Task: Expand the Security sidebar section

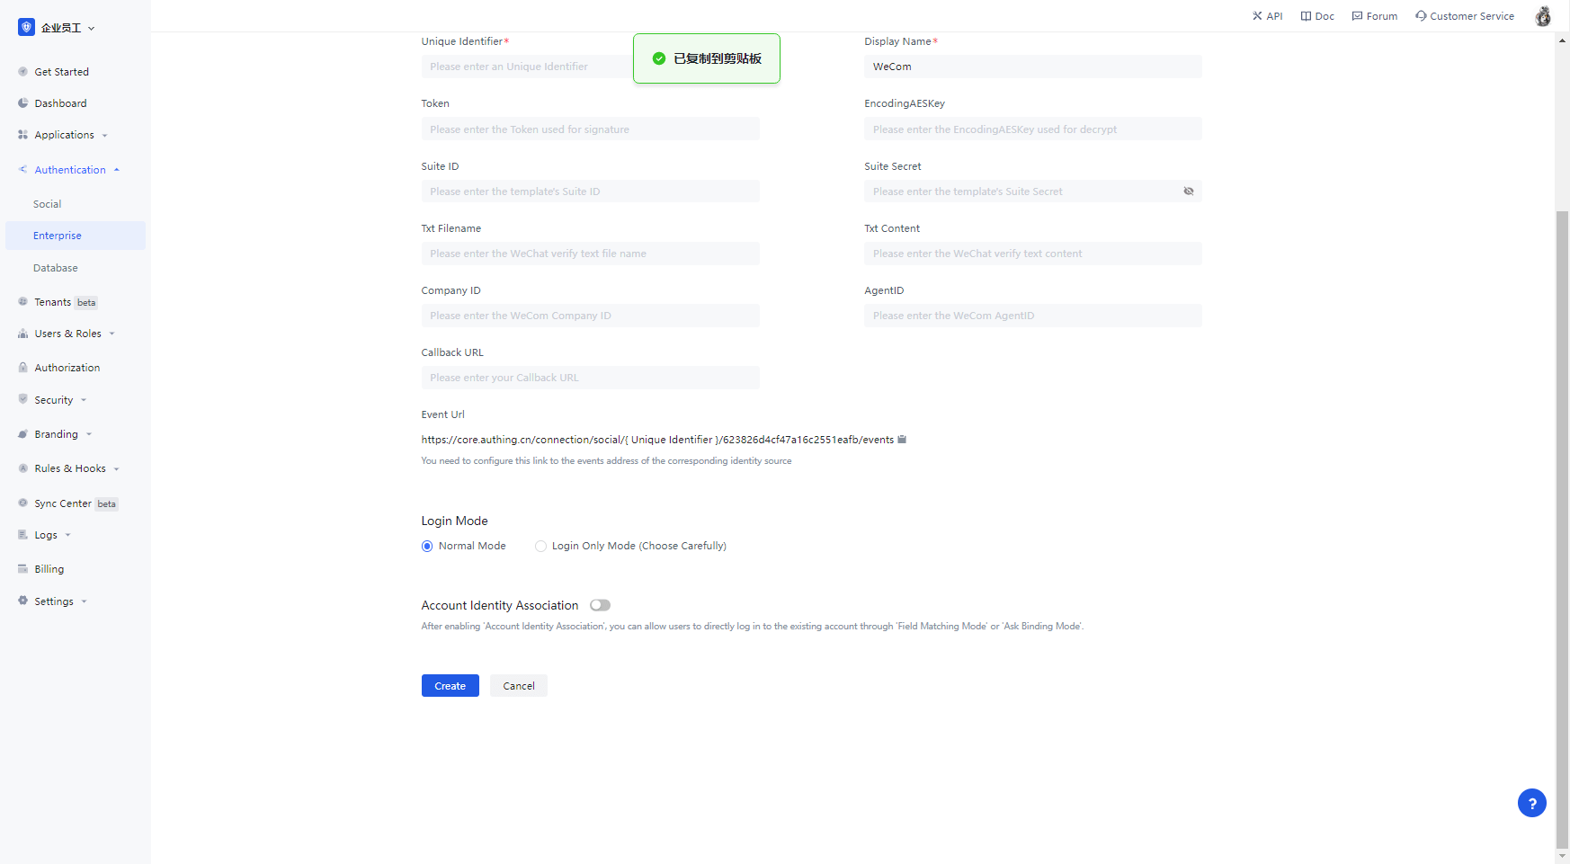Action: [x=54, y=400]
